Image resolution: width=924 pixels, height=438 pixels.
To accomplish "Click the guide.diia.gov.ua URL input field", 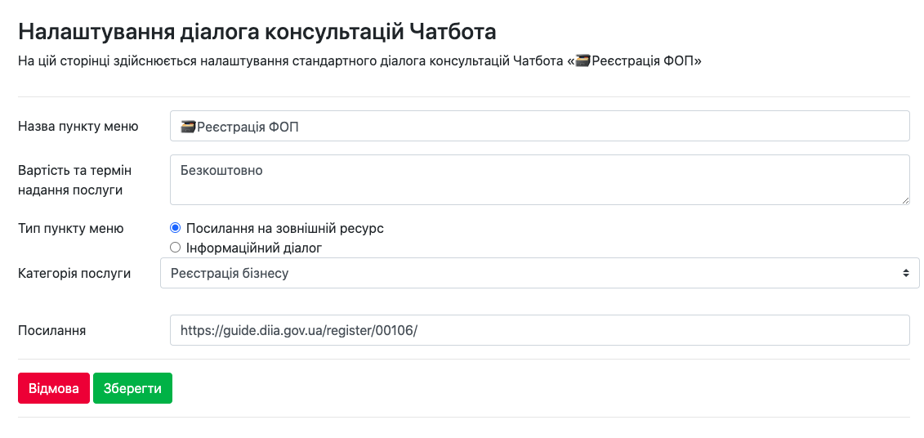I will click(x=539, y=331).
